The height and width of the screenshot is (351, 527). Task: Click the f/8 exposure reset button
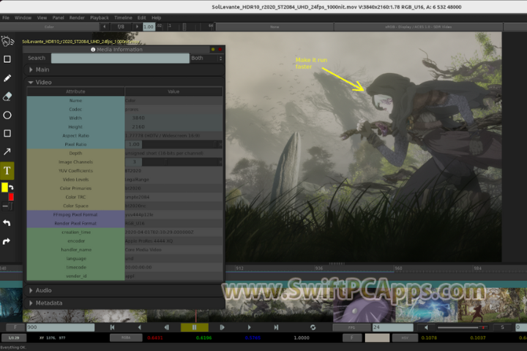[x=121, y=26]
